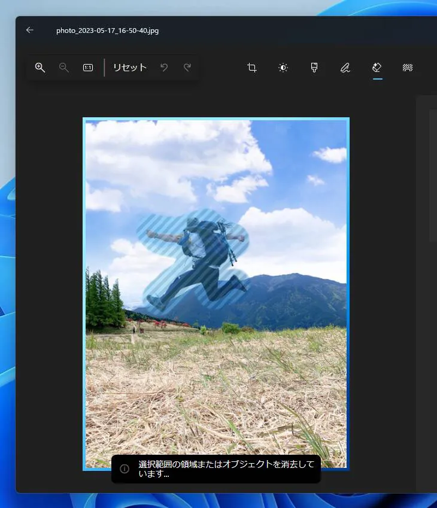This screenshot has width=437, height=508.
Task: Click the リセット reset button
Action: pyautogui.click(x=130, y=68)
